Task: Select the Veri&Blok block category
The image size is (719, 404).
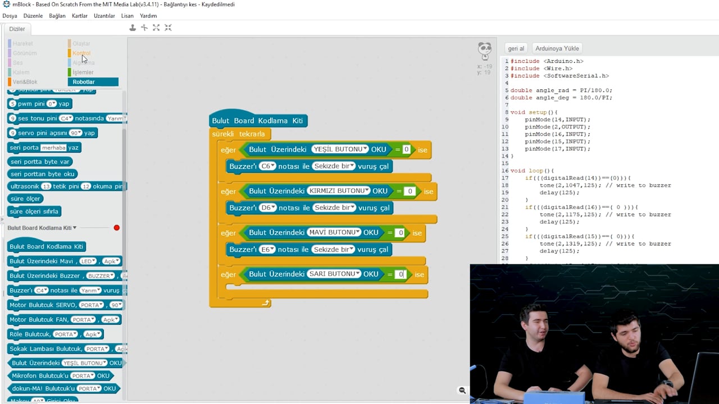Action: [x=25, y=82]
